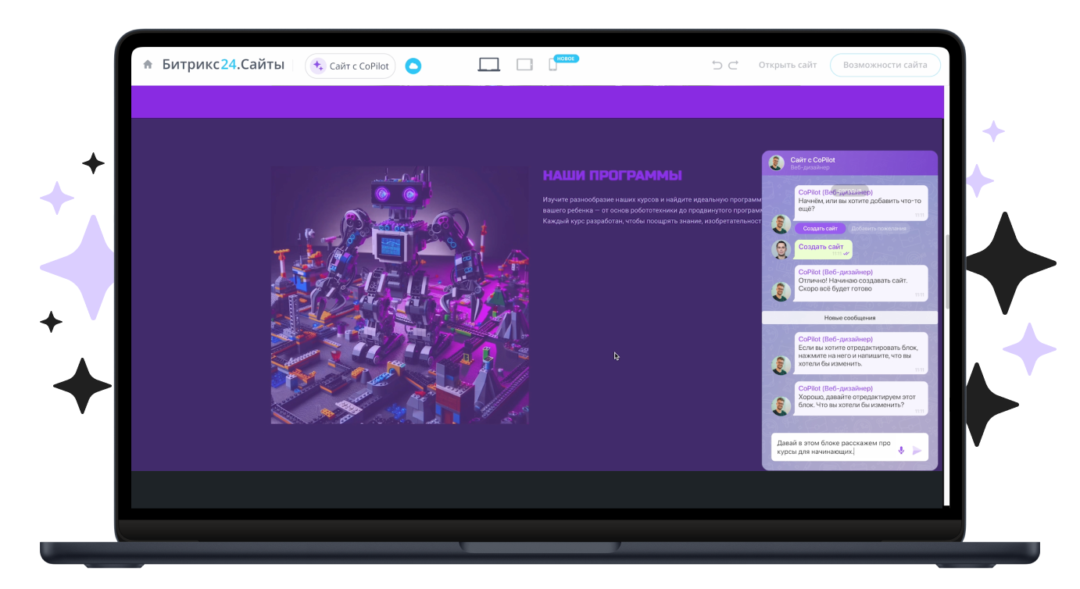Click the Битрикс24.Сайты logo text
This screenshot has height=589, width=1080.
tap(223, 65)
